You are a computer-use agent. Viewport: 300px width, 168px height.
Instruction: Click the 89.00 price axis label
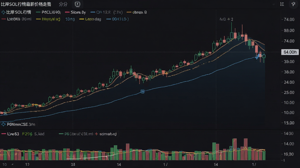tap(289, 30)
